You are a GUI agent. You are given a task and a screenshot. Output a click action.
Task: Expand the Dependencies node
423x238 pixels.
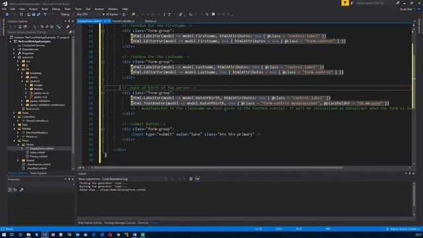pos(15,50)
